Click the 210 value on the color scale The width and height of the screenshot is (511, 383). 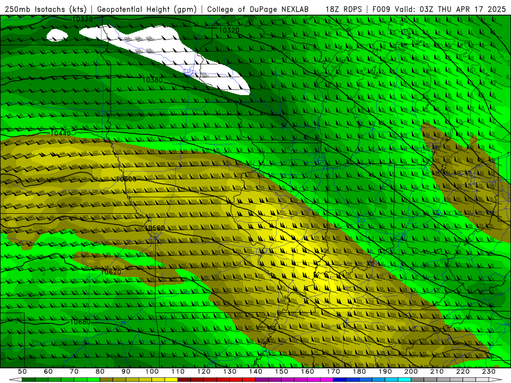tap(437, 372)
